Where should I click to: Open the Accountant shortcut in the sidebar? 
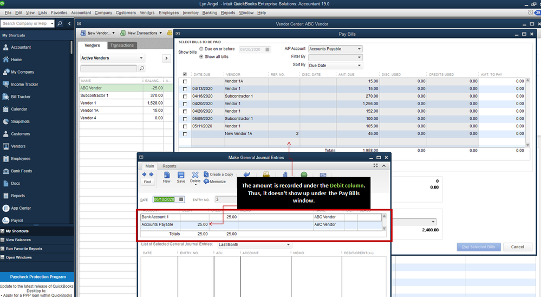coord(21,47)
